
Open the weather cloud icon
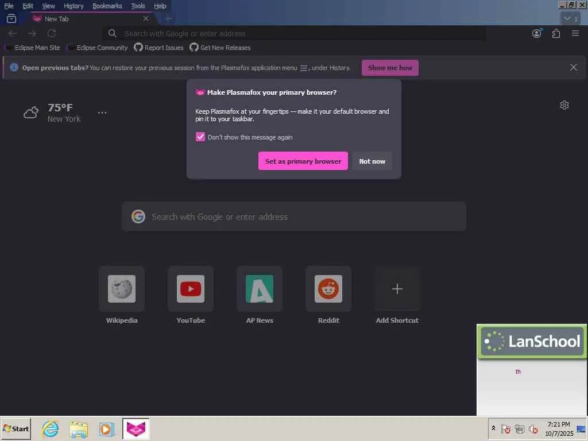tap(31, 113)
